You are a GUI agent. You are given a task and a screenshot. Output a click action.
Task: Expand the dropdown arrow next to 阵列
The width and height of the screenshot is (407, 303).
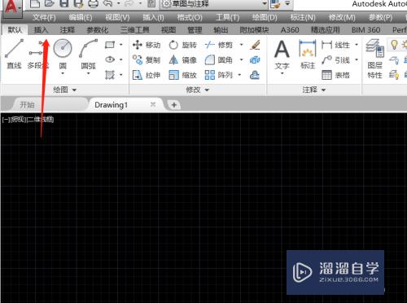pos(239,75)
